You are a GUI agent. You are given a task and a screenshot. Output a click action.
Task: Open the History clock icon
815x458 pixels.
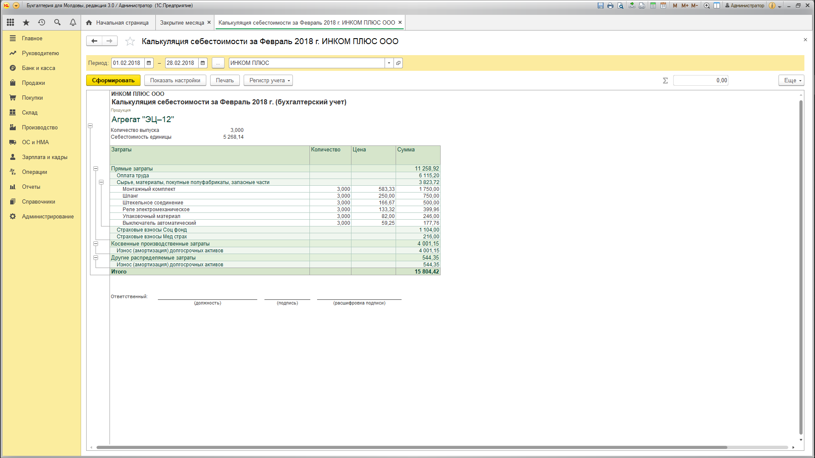click(x=42, y=22)
